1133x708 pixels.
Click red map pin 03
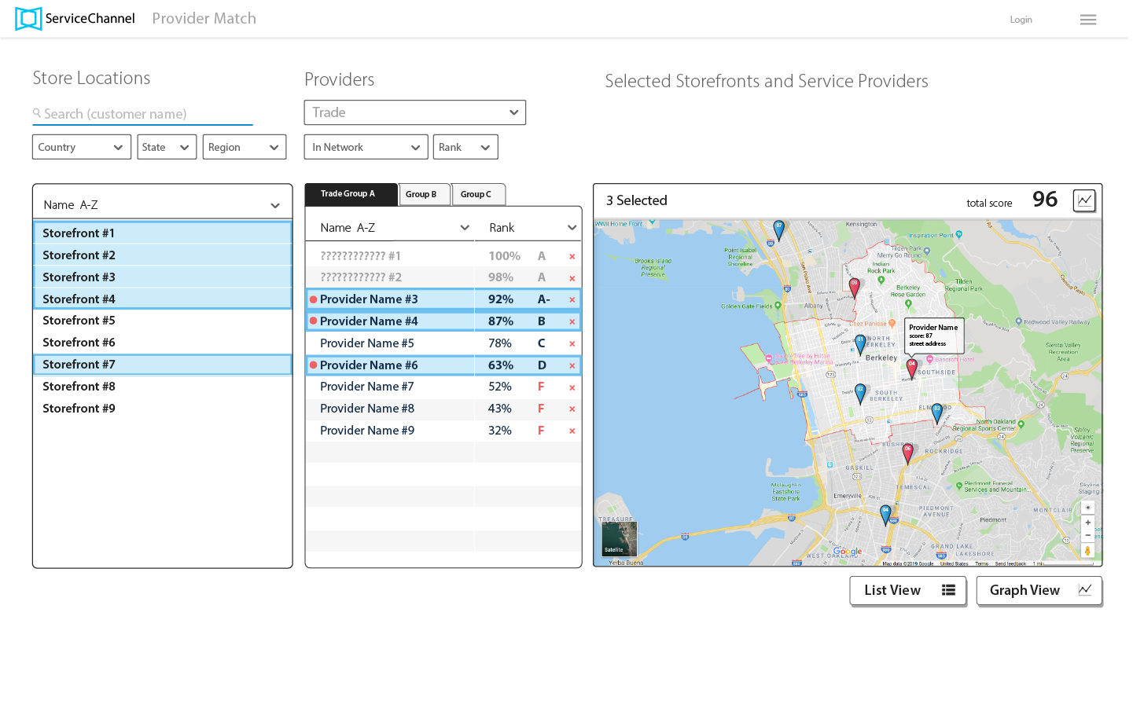point(855,287)
